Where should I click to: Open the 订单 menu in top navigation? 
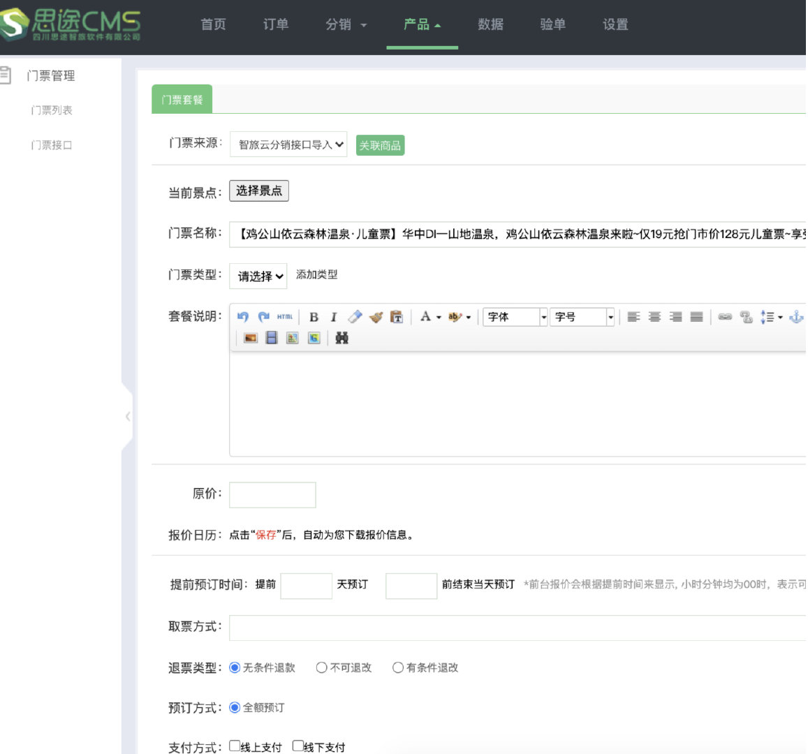click(275, 24)
